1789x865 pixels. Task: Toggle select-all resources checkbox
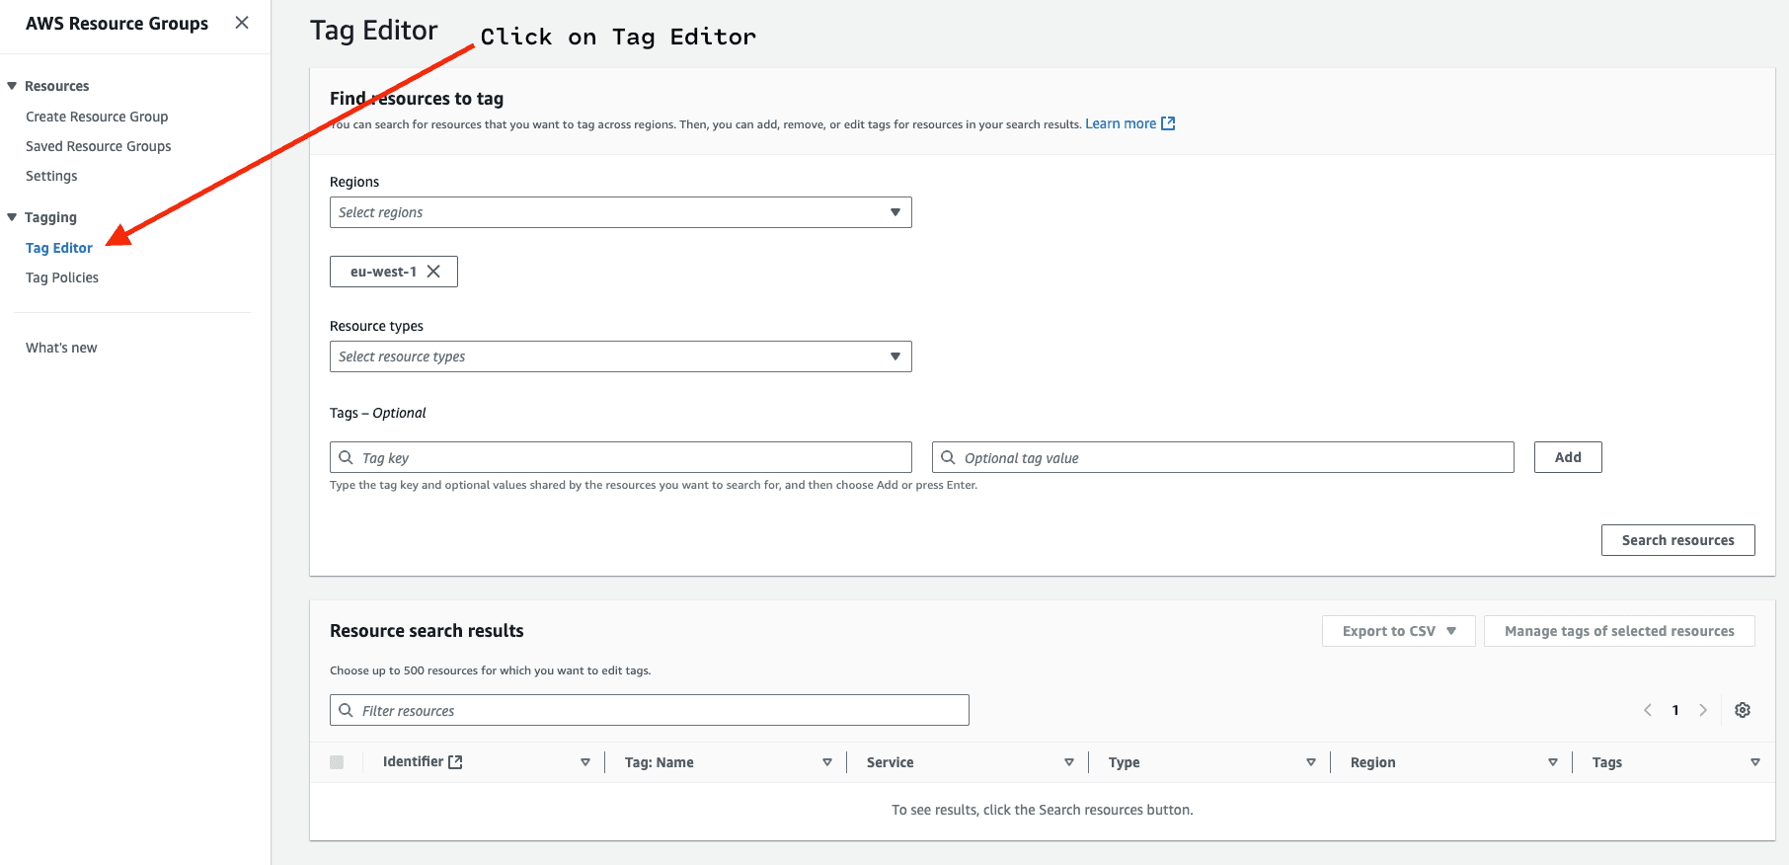[337, 762]
